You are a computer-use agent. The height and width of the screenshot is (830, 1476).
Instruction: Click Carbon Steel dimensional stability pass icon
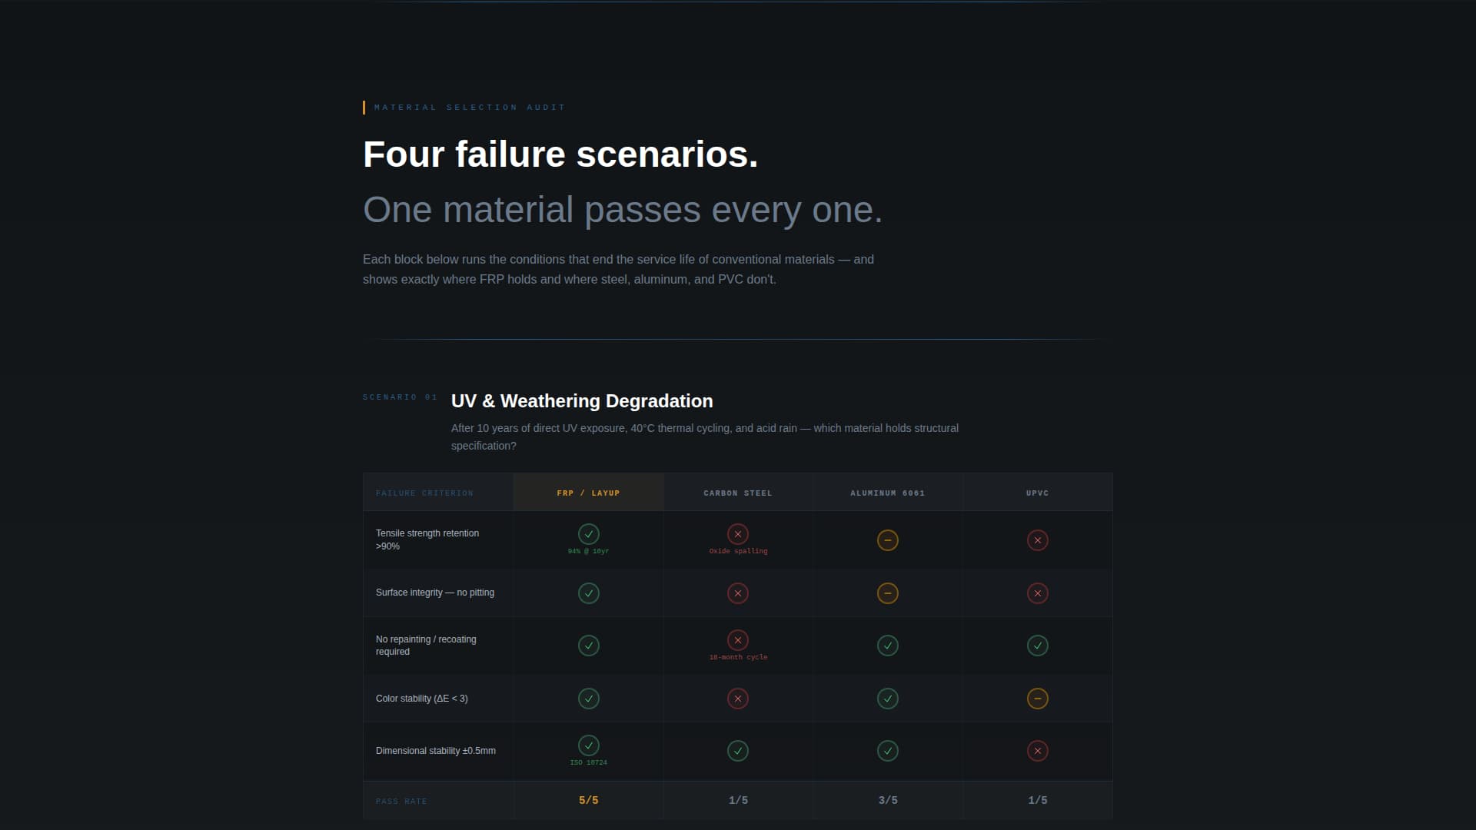[738, 751]
